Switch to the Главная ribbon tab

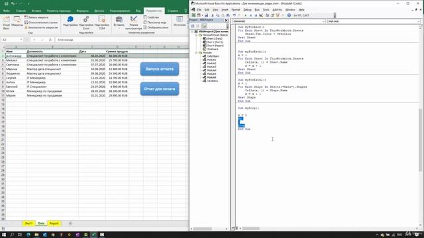coord(21,11)
